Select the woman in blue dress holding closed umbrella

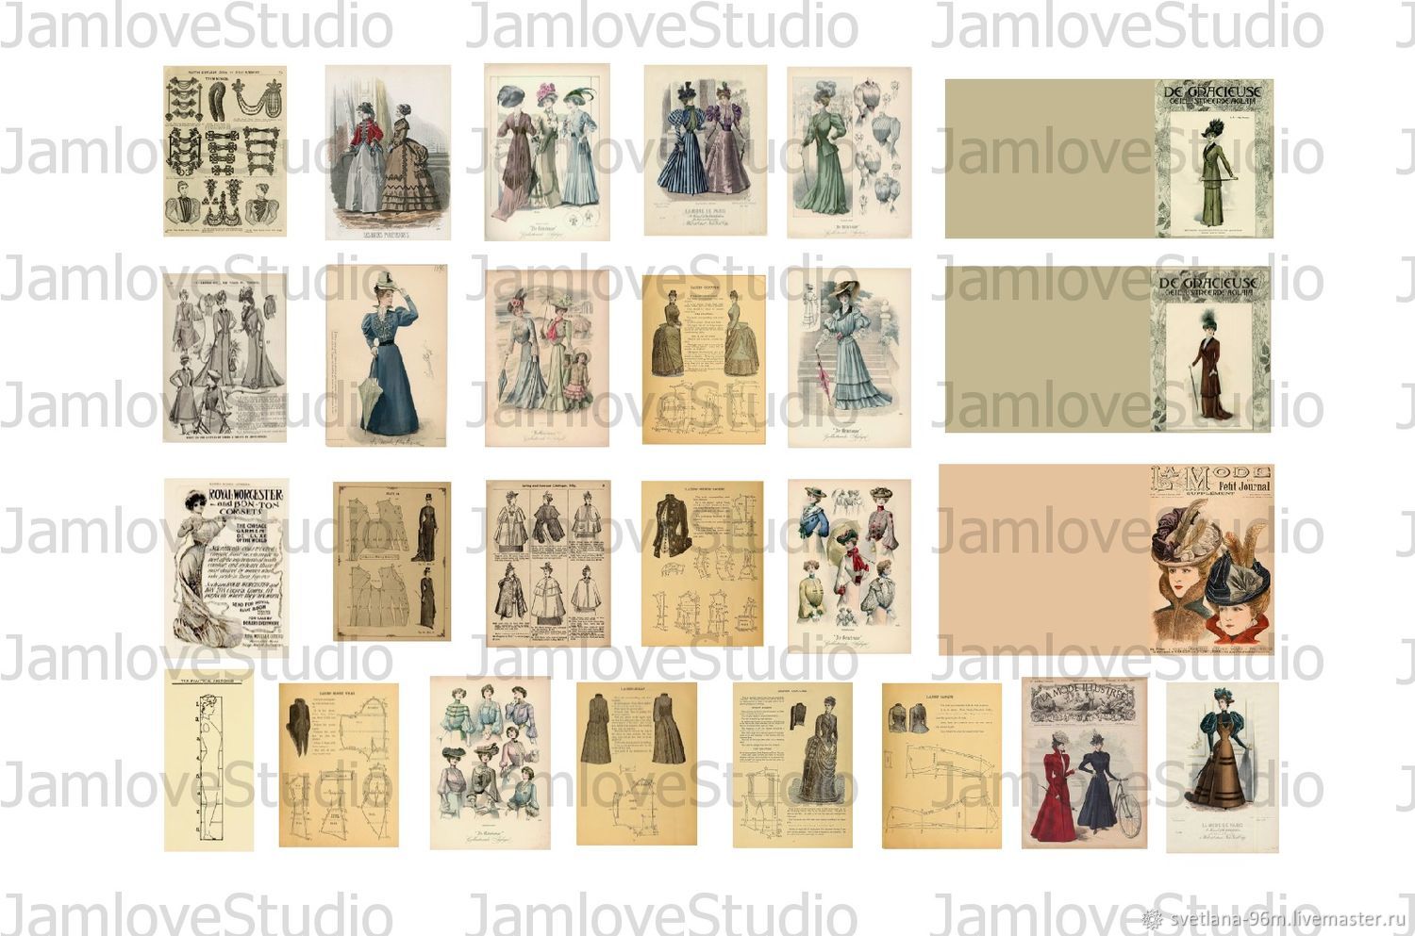(x=387, y=355)
